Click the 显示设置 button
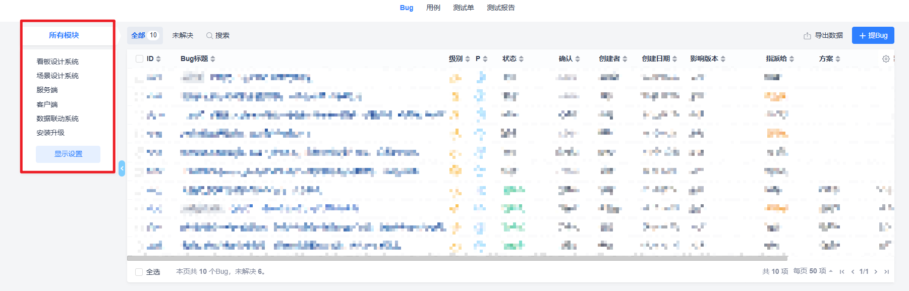This screenshot has height=291, width=909. (68, 154)
